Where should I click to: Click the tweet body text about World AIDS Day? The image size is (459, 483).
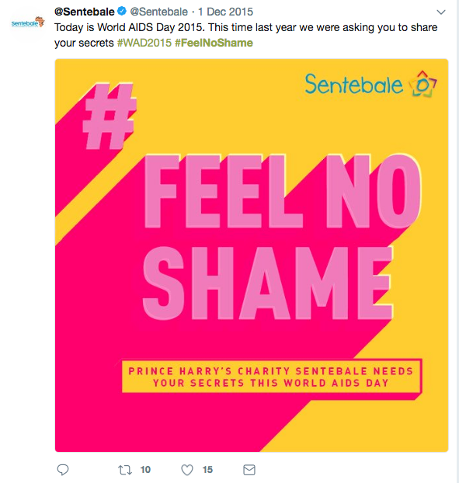click(x=246, y=35)
